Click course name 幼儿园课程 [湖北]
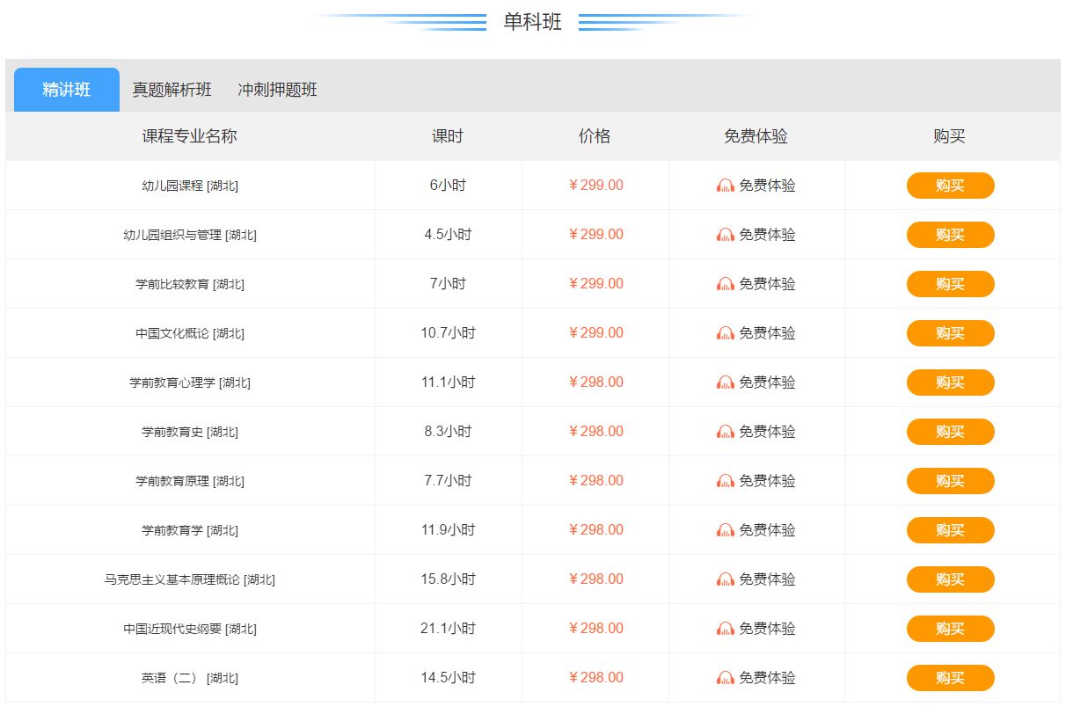This screenshot has height=714, width=1066. click(x=190, y=186)
